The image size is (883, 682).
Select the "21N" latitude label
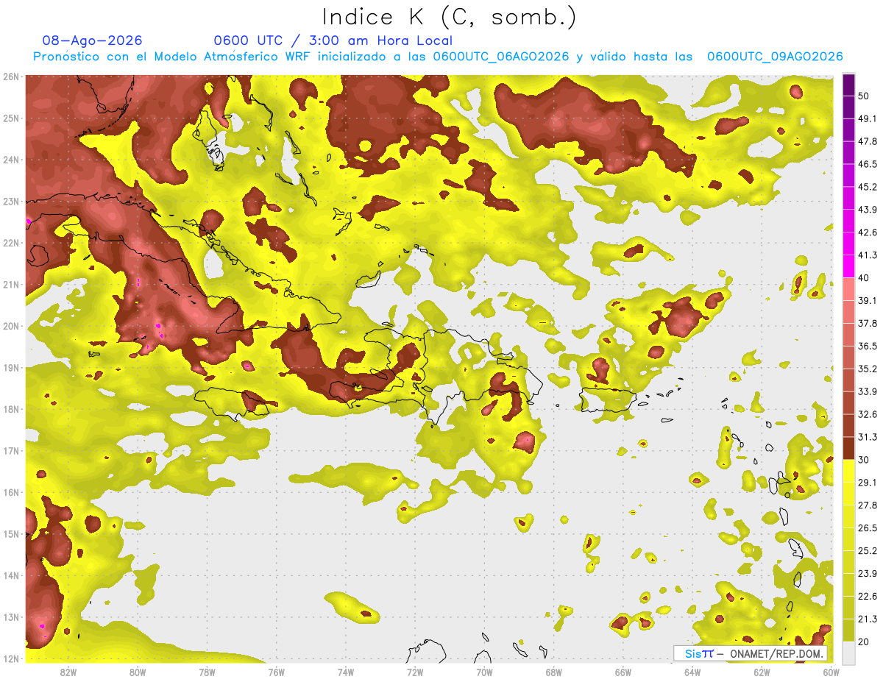[11, 285]
